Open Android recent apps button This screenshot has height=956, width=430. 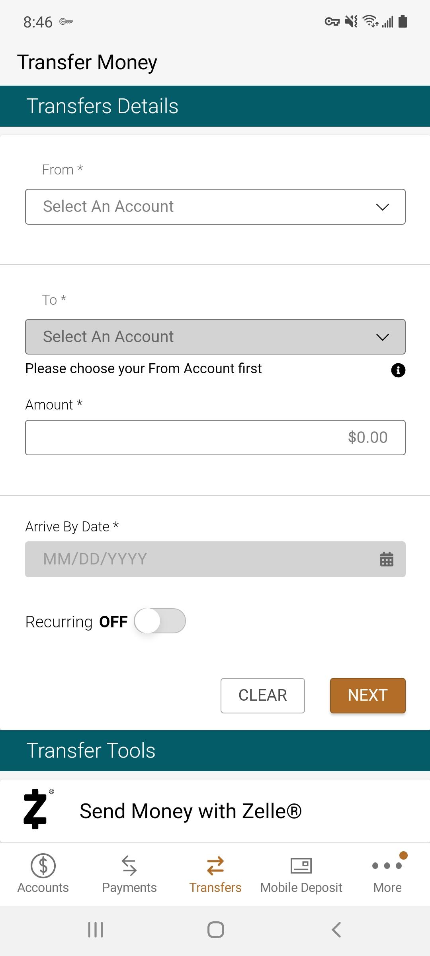[x=95, y=930]
